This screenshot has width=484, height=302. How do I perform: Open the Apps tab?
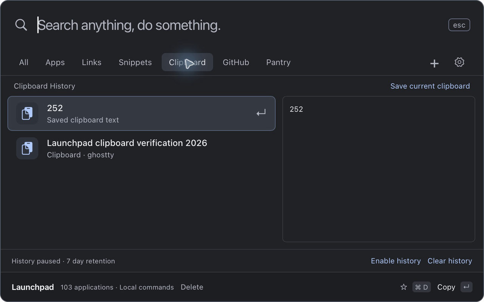55,62
